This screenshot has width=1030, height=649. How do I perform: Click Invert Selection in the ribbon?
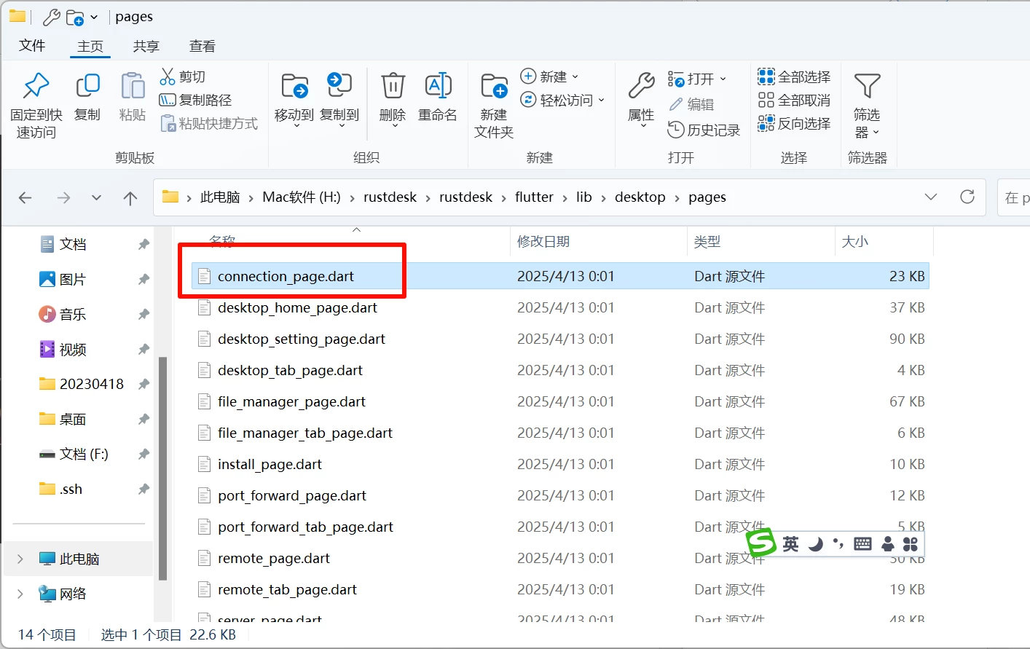tap(794, 123)
